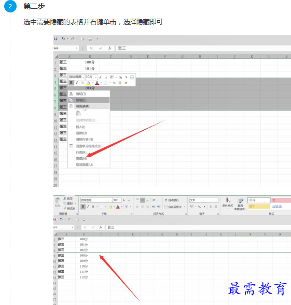Open font name combo box in lower ribbon
The width and height of the screenshot is (291, 305).
(96, 200)
